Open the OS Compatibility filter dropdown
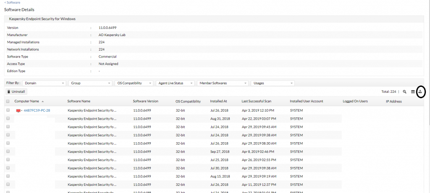430x193 pixels. [x=134, y=83]
